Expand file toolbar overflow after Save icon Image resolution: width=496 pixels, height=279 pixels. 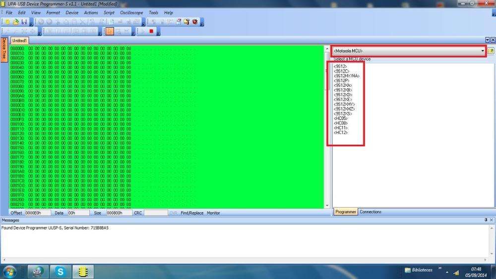coord(31,23)
